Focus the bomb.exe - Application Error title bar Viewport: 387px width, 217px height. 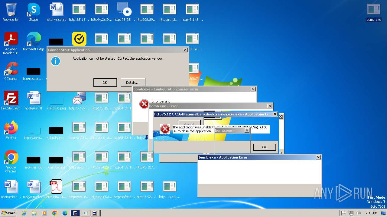[259, 157]
